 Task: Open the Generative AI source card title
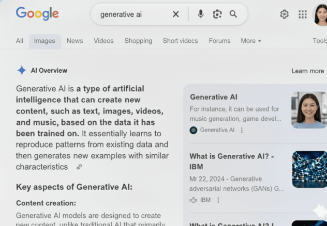click(x=214, y=97)
